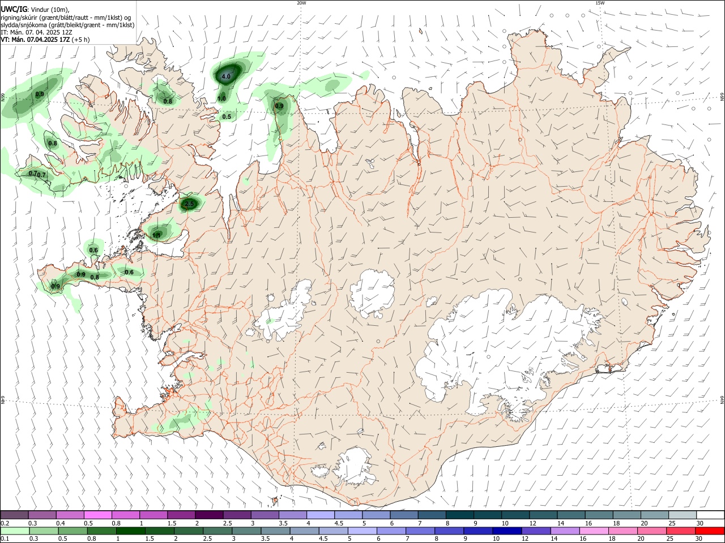Screen dimensions: 725x543
Task: Click the dark green swatch labeled 1 in lower row
Action: pyautogui.click(x=130, y=531)
